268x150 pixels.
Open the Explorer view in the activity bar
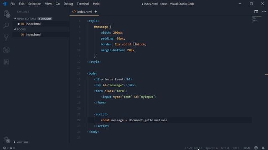tap(6, 14)
